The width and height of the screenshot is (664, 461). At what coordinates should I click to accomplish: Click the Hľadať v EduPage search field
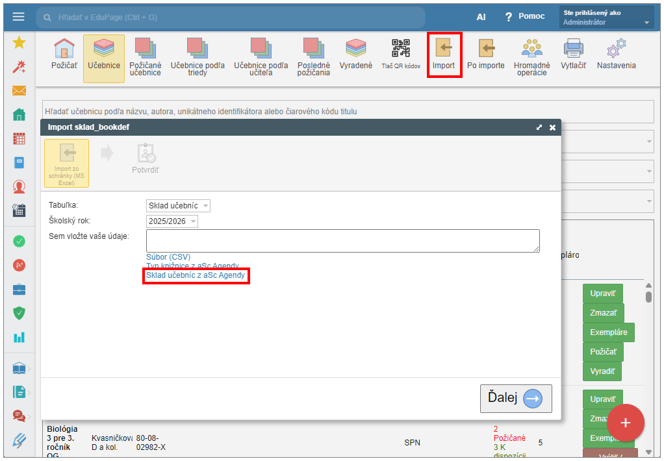pyautogui.click(x=234, y=18)
